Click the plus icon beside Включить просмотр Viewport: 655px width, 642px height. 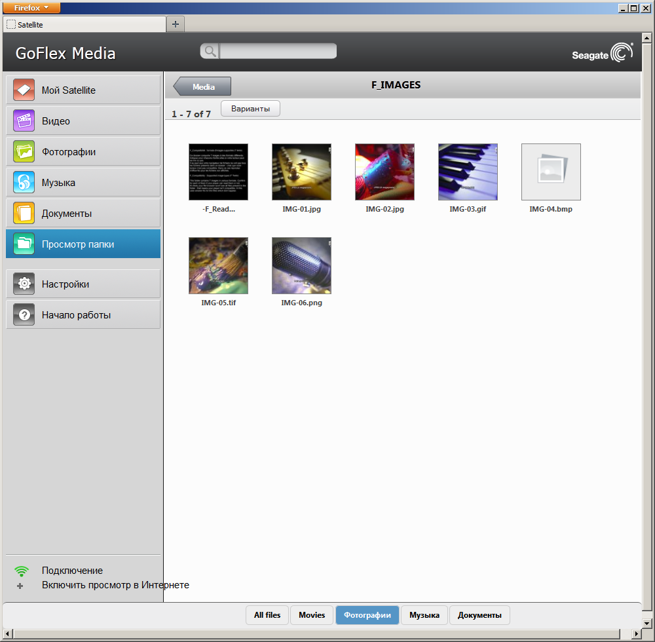click(20, 586)
